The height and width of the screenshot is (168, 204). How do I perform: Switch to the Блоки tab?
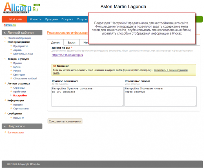71,42
